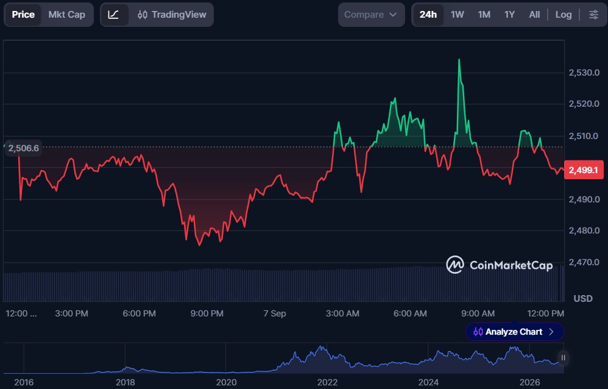Select the 1M time range
The image size is (608, 389).
484,15
